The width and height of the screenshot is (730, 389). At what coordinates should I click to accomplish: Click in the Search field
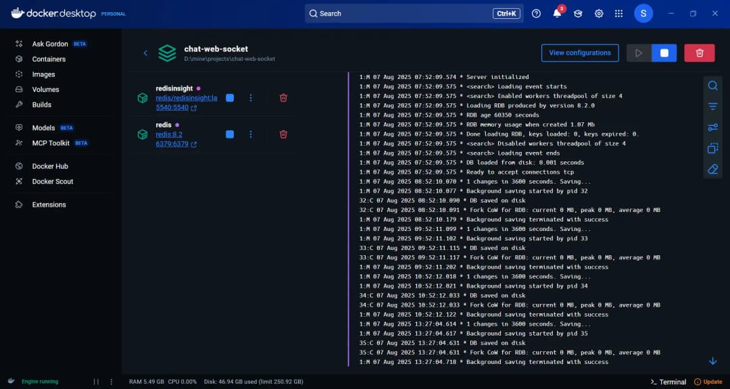[414, 14]
